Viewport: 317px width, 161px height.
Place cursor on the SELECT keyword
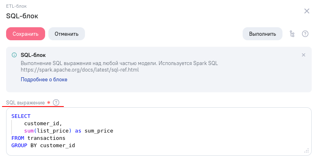pyautogui.click(x=21, y=116)
